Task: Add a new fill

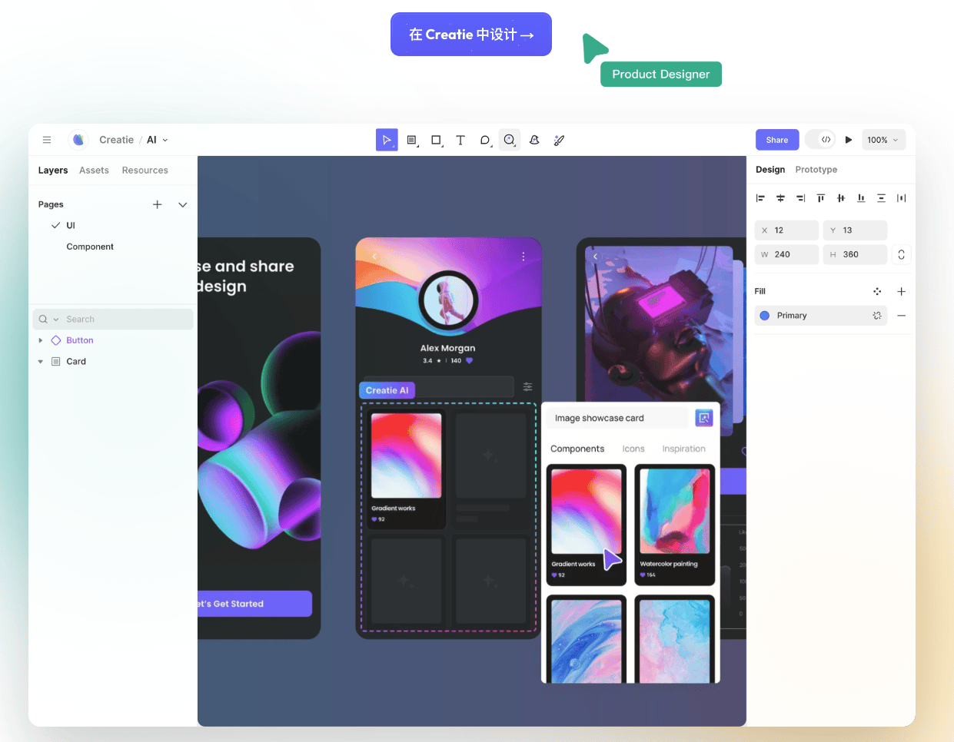Action: point(902,291)
